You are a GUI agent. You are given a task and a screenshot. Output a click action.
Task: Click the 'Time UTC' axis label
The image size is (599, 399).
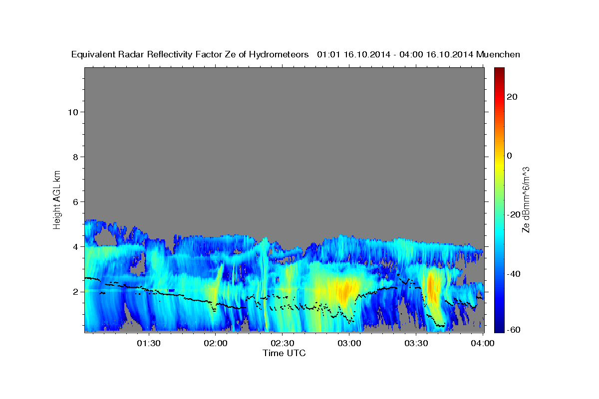click(284, 353)
